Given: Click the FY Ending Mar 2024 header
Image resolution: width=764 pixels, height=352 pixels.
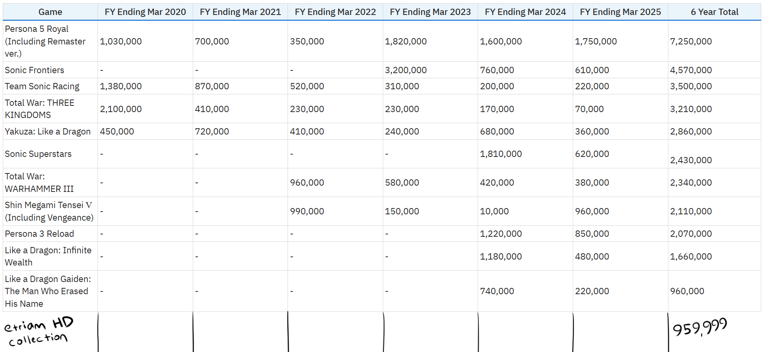Looking at the screenshot, I should pos(525,12).
